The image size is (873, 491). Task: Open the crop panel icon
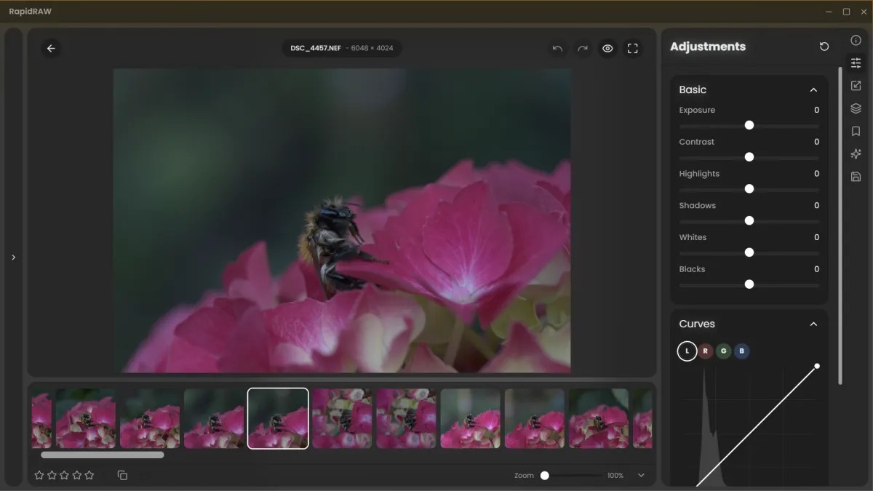[x=856, y=86]
